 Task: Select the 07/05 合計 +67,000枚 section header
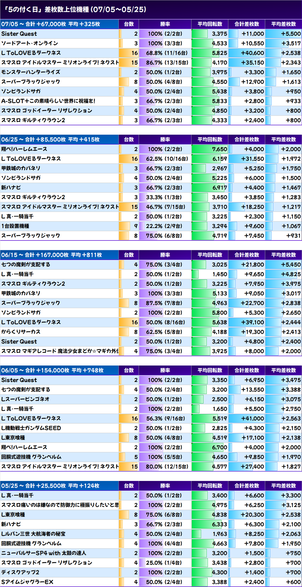pyautogui.click(x=59, y=24)
